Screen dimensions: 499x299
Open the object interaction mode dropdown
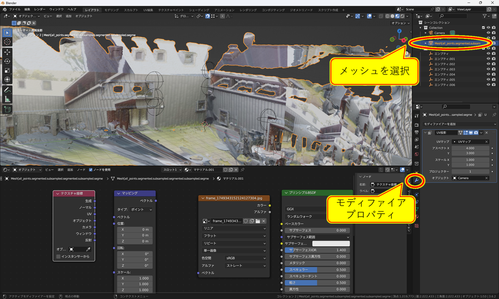pyautogui.click(x=27, y=16)
